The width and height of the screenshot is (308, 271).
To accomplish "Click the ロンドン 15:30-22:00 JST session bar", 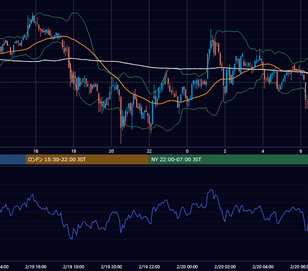I will click(x=87, y=159).
